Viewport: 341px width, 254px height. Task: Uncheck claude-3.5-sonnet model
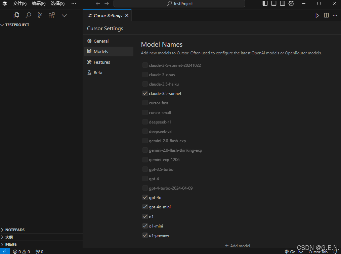coord(145,93)
